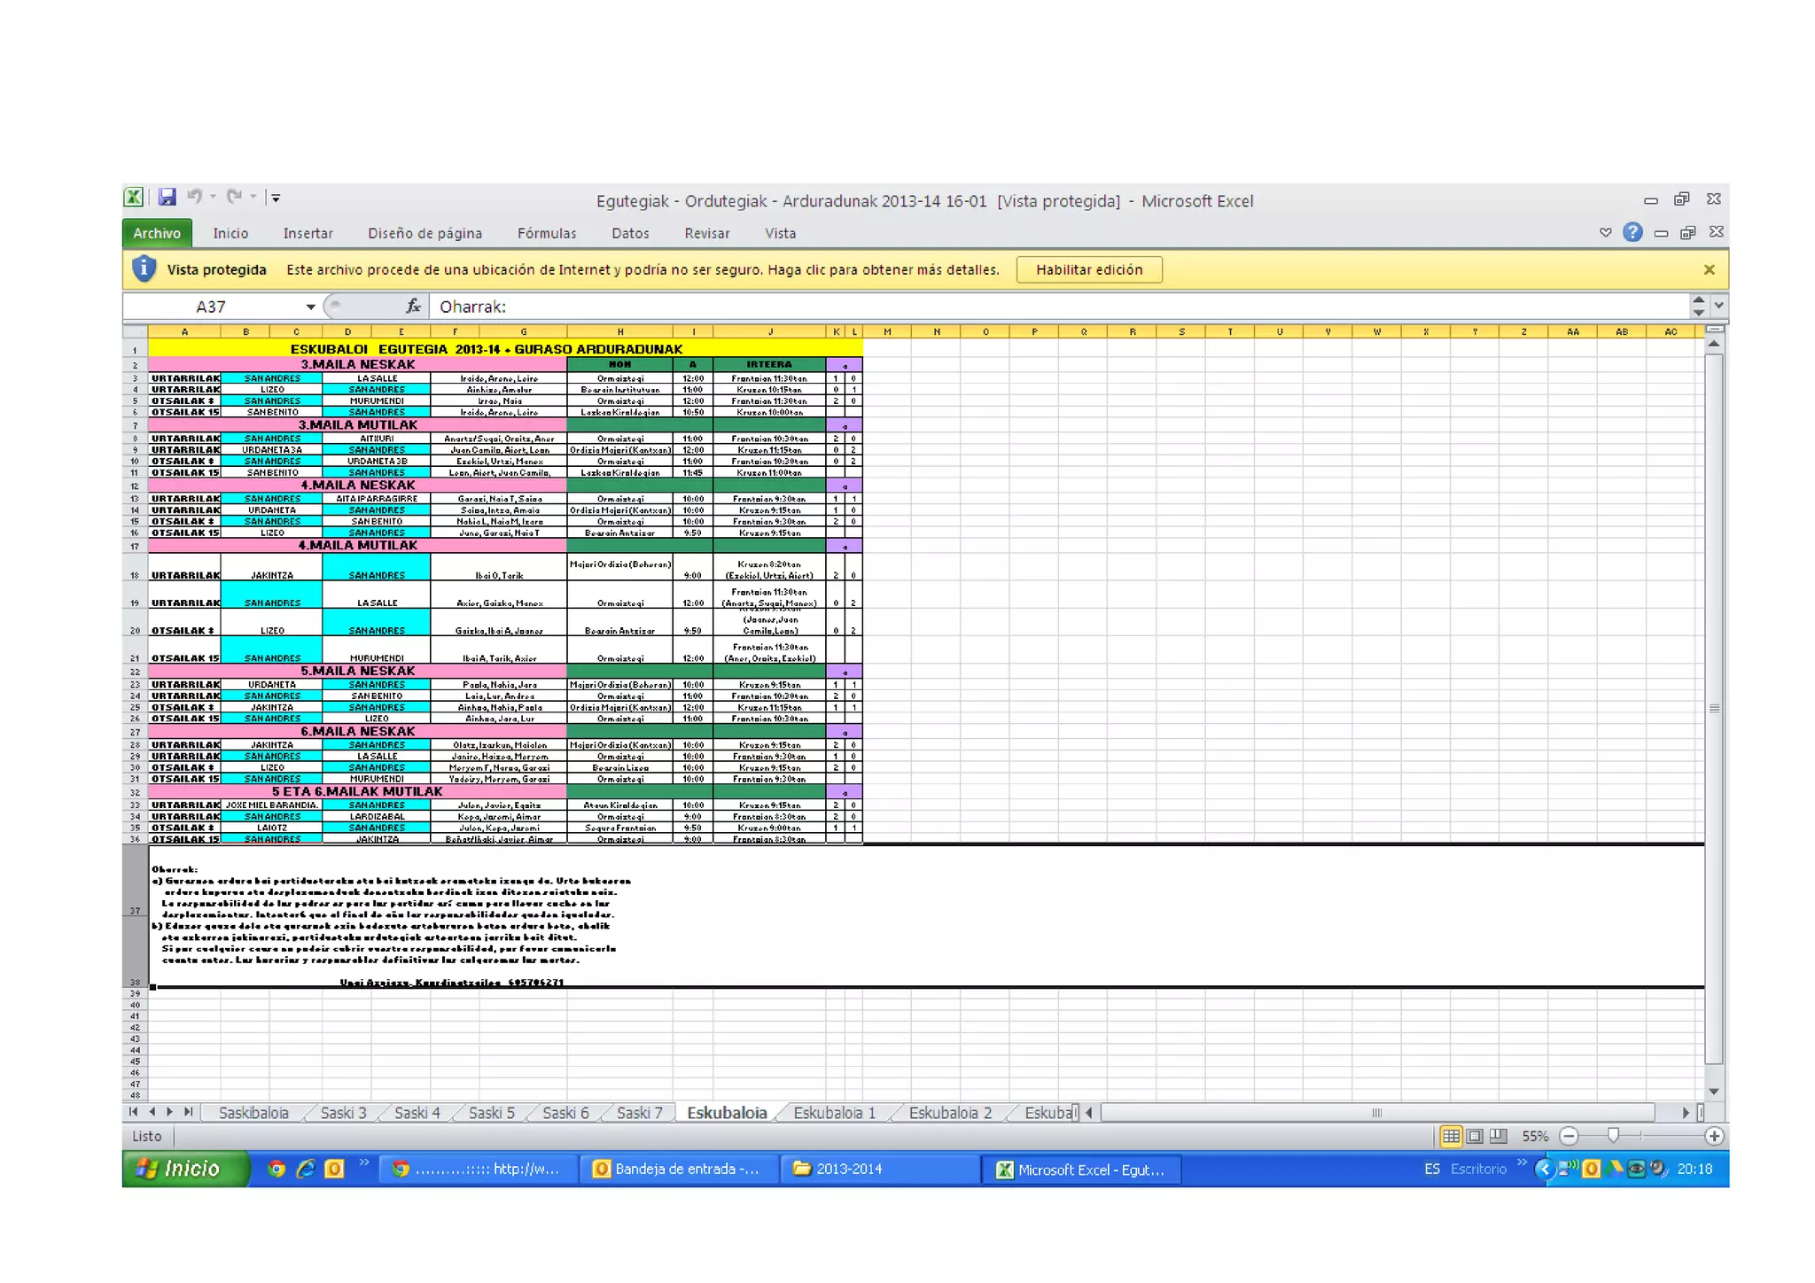Switch to Eskubaloia 1 sheet tab
The image size is (1815, 1283).
(833, 1113)
